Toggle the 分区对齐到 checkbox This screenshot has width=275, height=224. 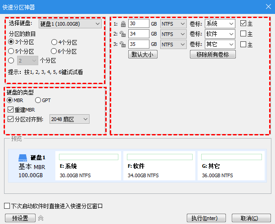[10, 119]
